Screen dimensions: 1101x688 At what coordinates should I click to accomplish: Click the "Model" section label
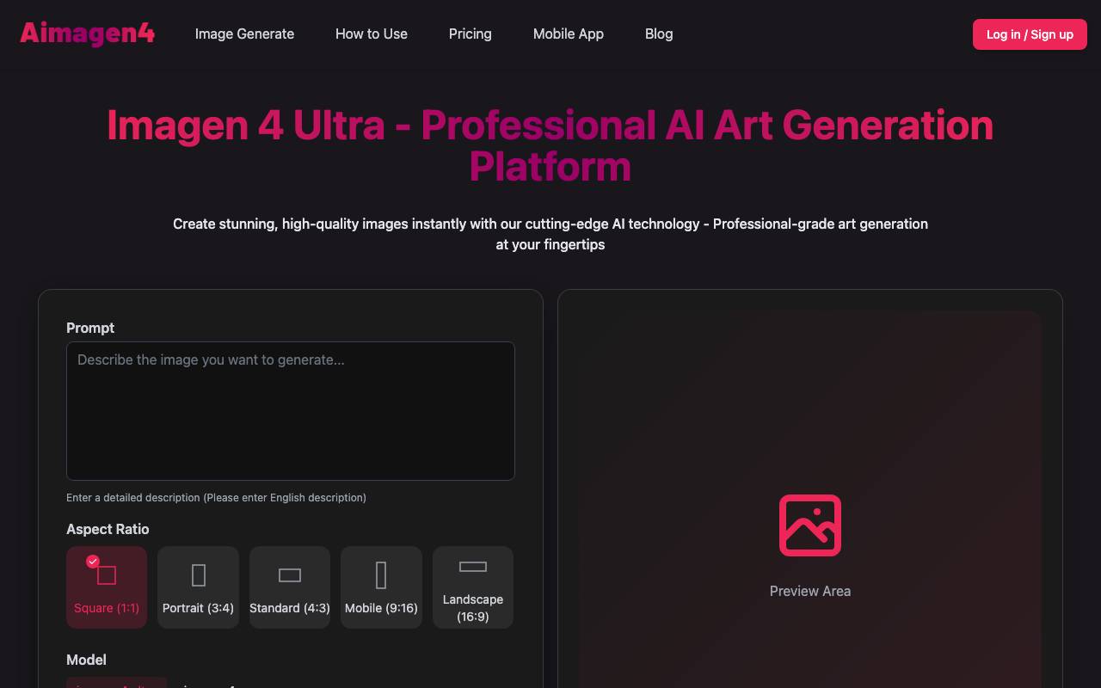click(x=86, y=660)
